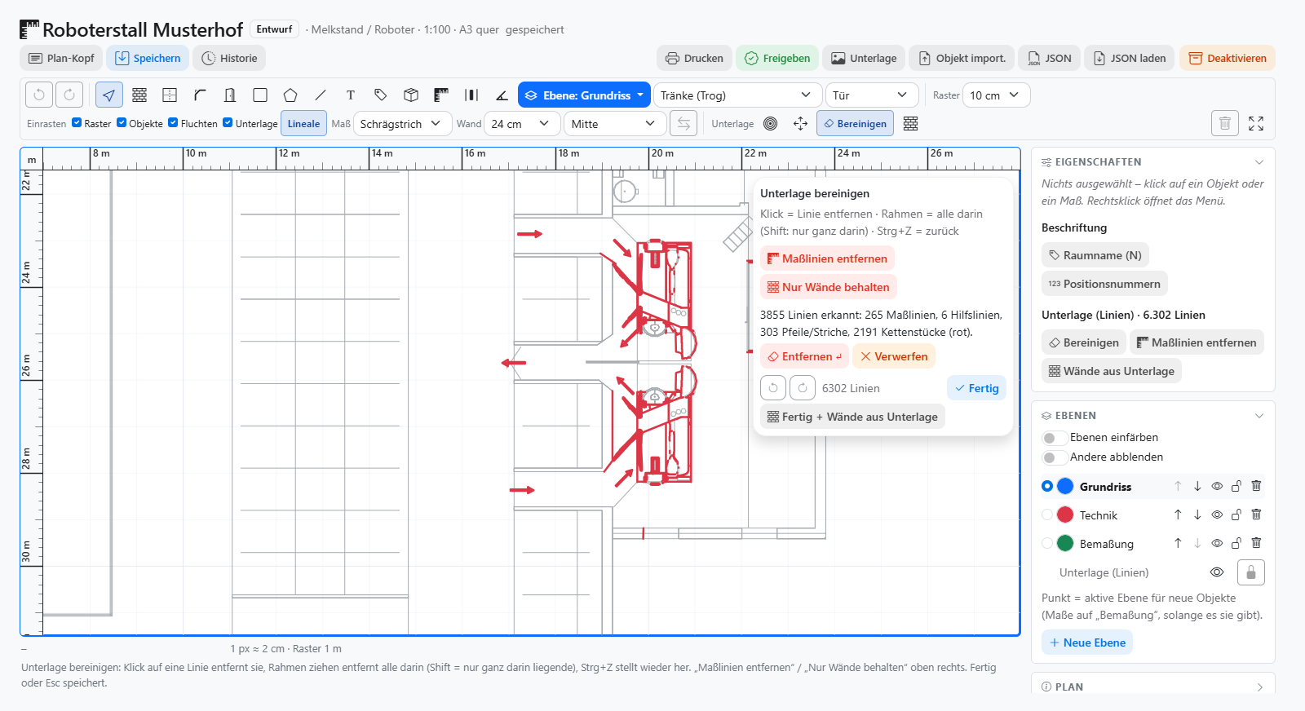
Task: Click the Deaktivieren button
Action: 1228,58
